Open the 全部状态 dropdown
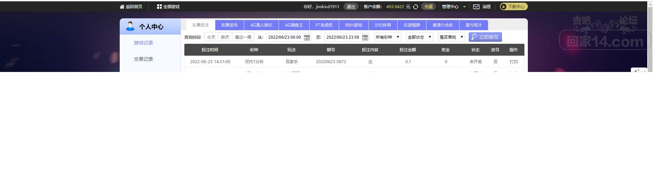The height and width of the screenshot is (186, 653). (420, 37)
